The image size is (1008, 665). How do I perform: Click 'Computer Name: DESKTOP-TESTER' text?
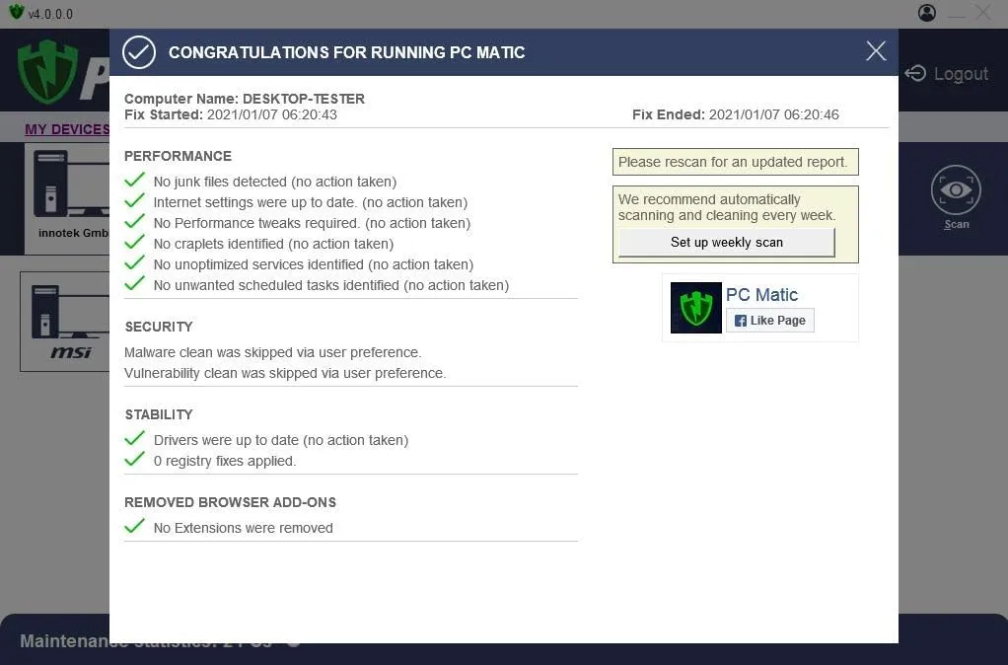245,99
